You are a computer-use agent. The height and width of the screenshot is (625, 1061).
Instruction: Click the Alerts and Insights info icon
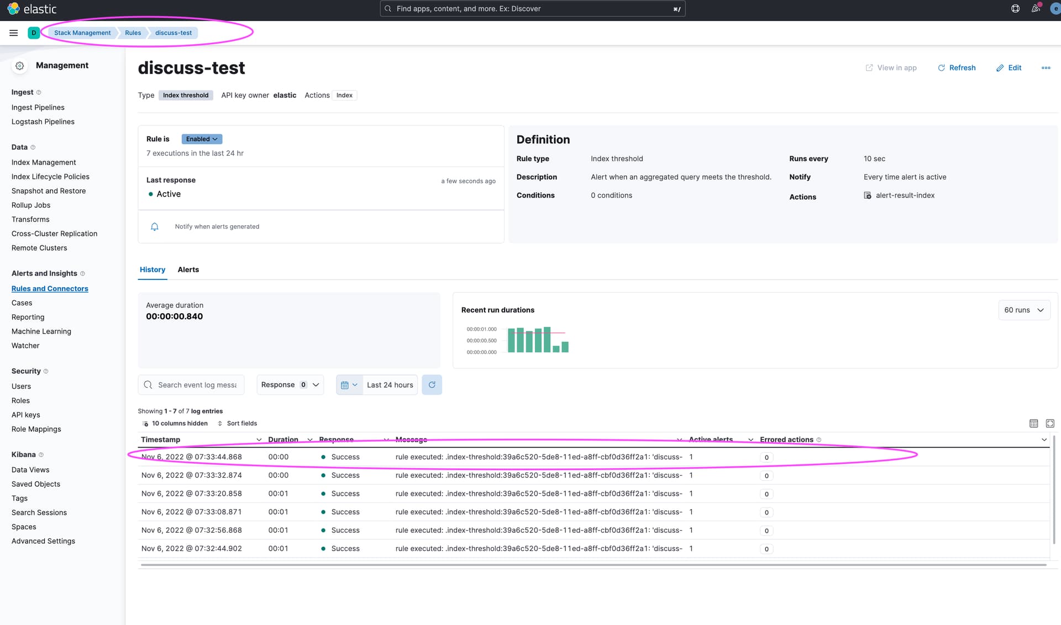[83, 273]
